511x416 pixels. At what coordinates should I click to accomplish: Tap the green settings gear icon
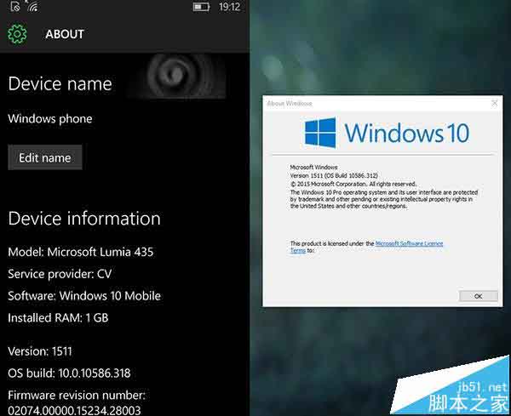click(17, 34)
